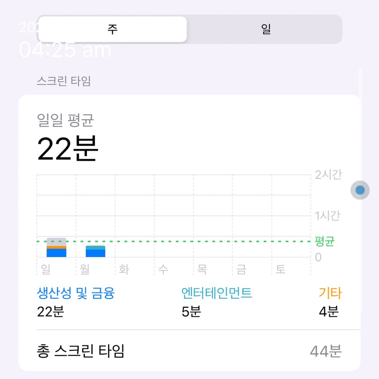Select 화 day label on chart axis
Viewport: 379px width, 379px height.
124,269
